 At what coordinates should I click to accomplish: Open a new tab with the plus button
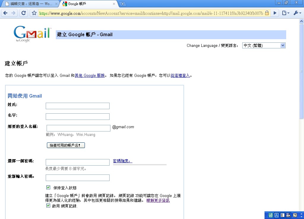[x=123, y=4]
